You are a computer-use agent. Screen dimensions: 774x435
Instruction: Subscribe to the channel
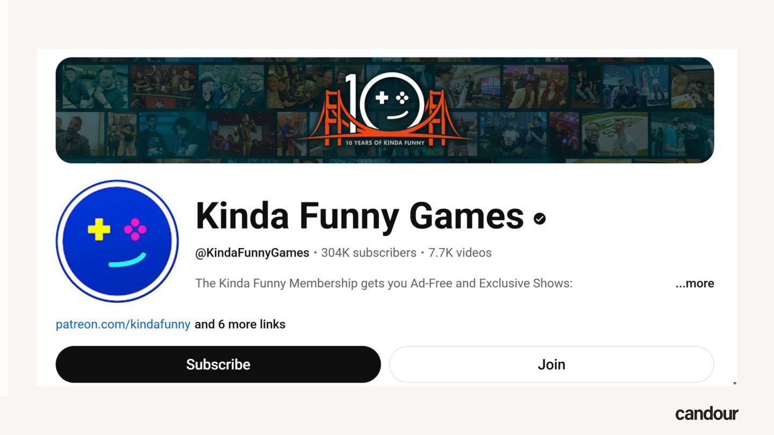point(218,364)
